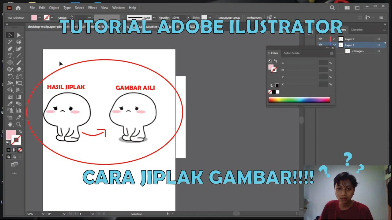Select the Pen tool
The image size is (392, 220).
coord(10,49)
